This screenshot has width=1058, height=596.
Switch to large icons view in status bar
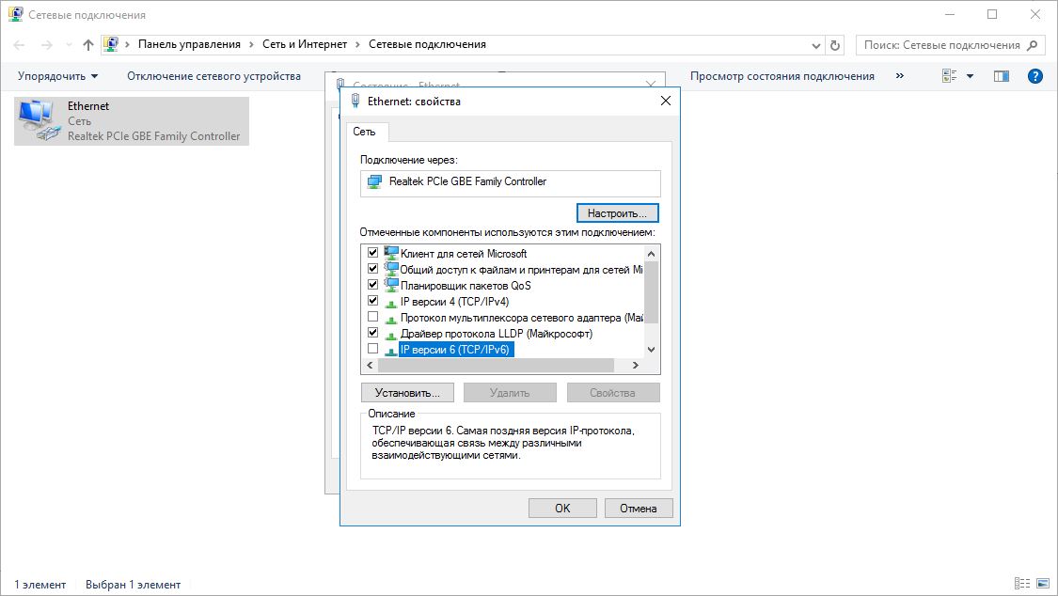pos(1042,585)
